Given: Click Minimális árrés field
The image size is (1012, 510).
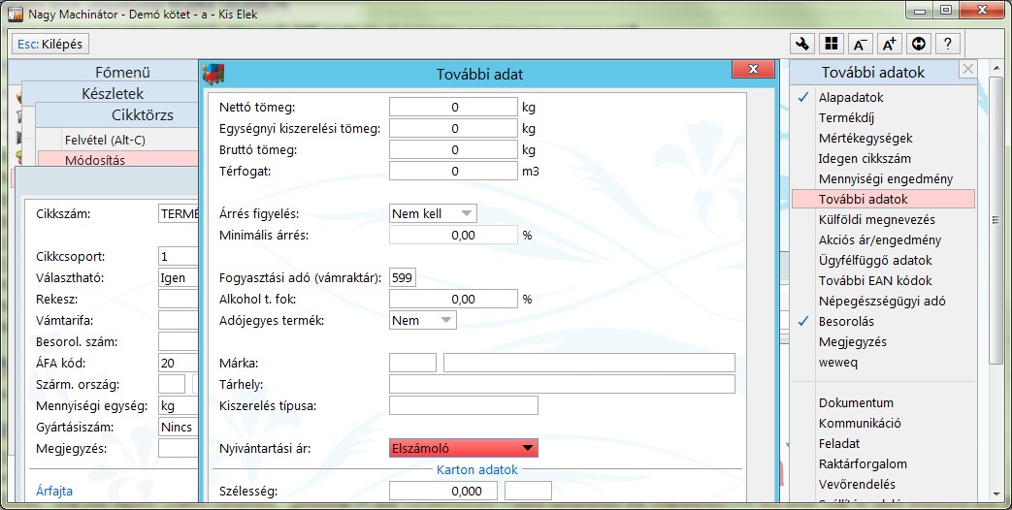Looking at the screenshot, I should pyautogui.click(x=453, y=235).
